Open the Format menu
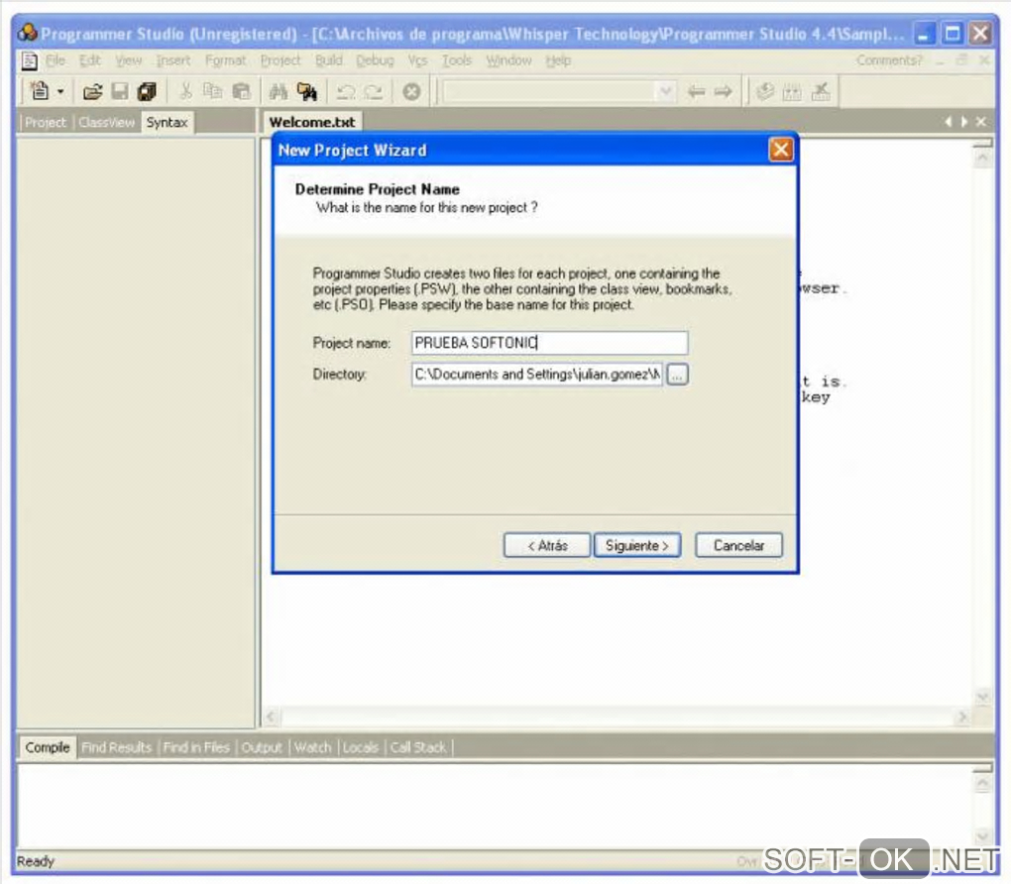Image resolution: width=1011 pixels, height=884 pixels. point(226,60)
